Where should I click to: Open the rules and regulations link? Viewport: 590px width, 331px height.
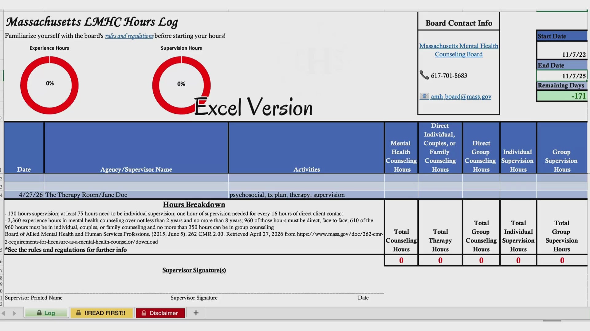pyautogui.click(x=129, y=36)
